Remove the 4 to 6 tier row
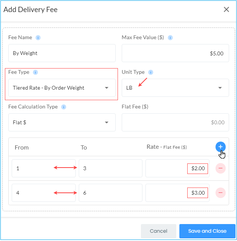 click(220, 192)
